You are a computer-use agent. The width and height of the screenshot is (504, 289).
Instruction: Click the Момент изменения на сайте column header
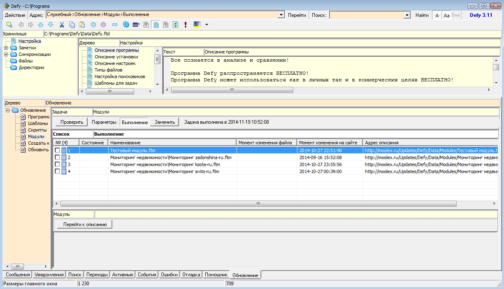[x=330, y=143]
